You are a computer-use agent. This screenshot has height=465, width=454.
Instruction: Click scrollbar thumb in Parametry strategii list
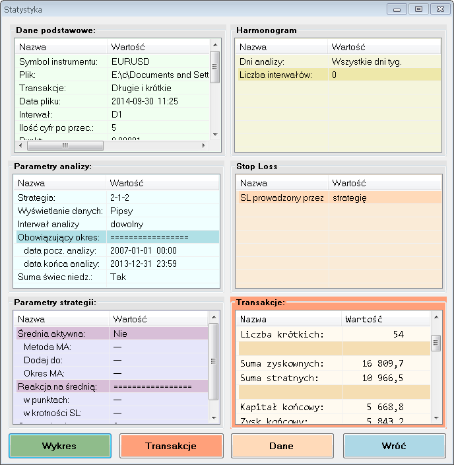(214, 361)
